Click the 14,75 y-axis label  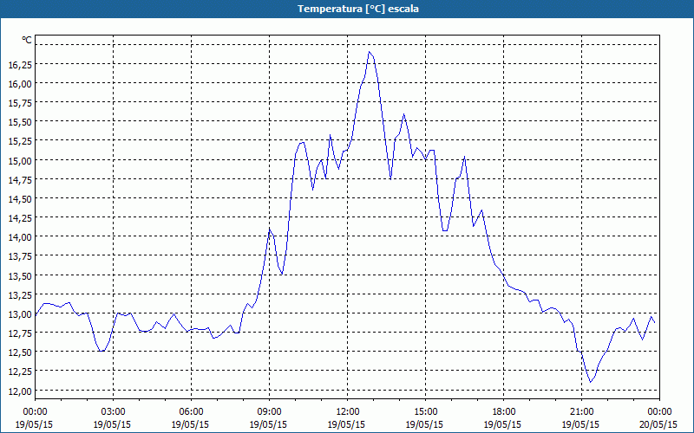coord(20,179)
